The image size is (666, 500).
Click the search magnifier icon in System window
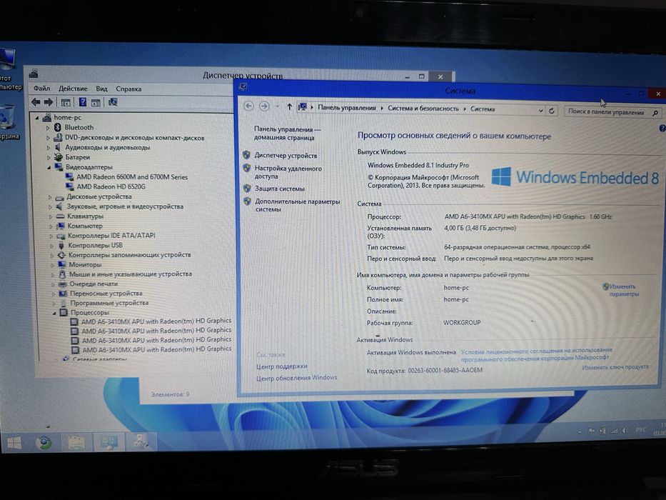[655, 113]
